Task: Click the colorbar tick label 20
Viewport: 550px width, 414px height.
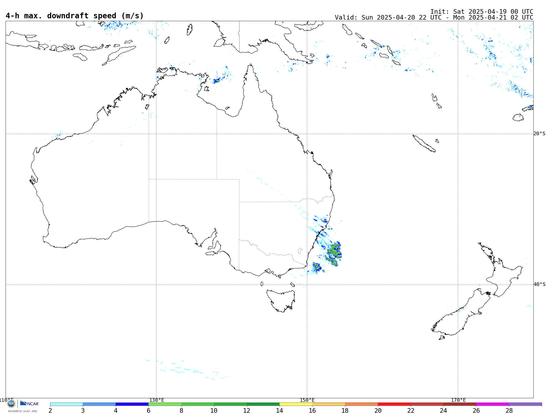Action: 378,411
